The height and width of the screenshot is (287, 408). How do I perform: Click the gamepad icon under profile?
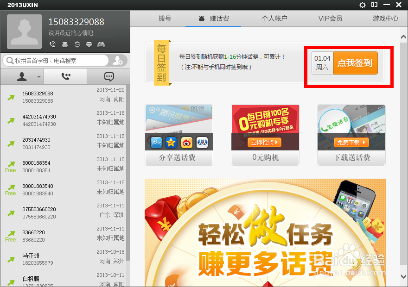(101, 45)
